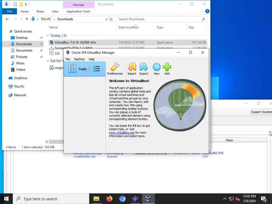
Task: Open the Windows Start menu
Action: [x=6, y=199]
